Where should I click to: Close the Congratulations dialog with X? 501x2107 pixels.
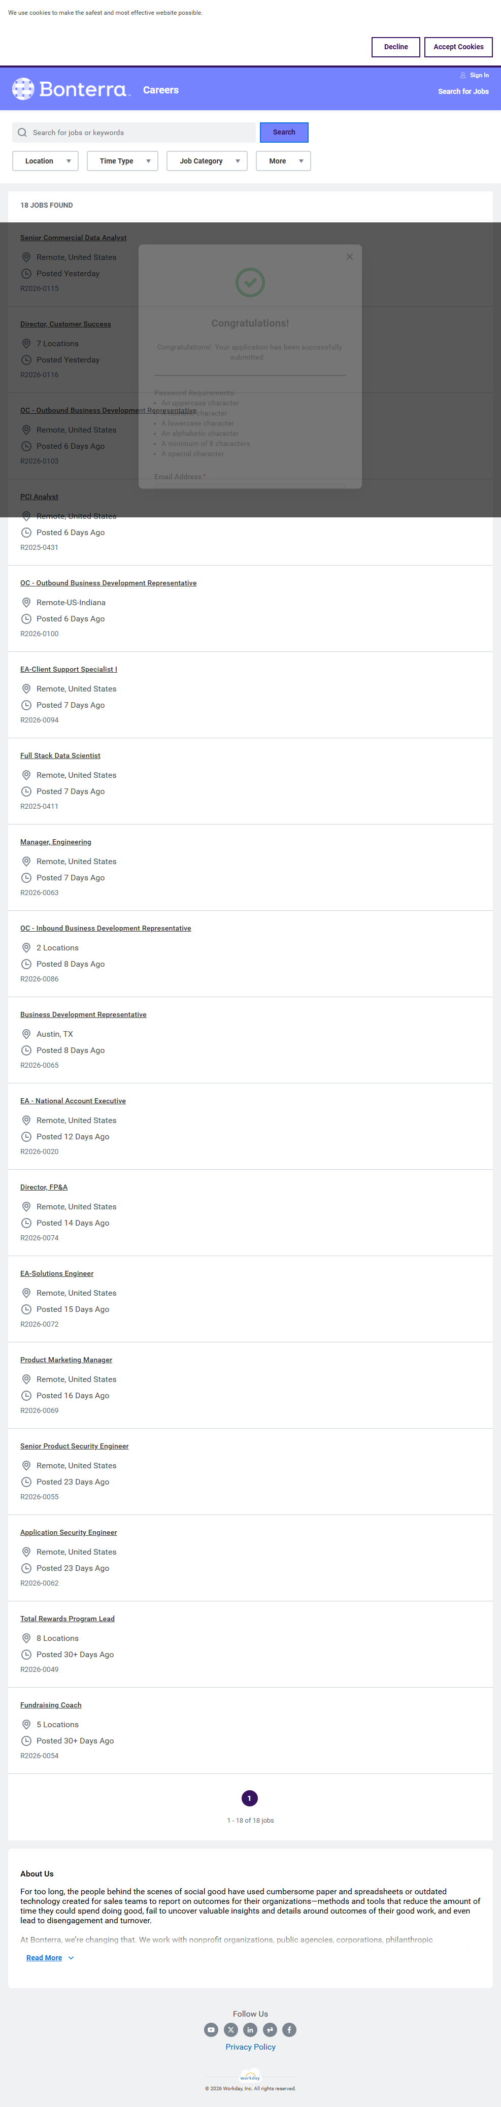(350, 257)
